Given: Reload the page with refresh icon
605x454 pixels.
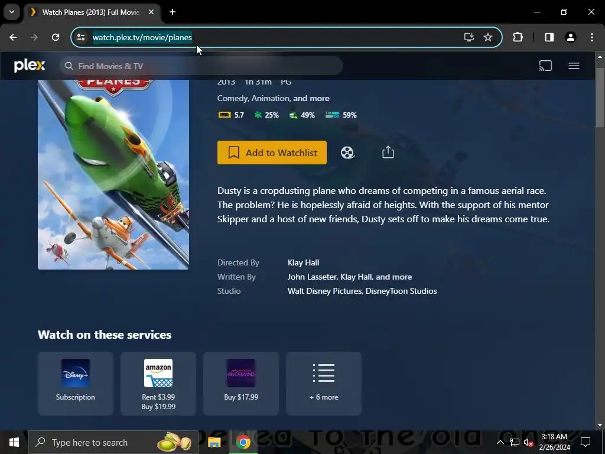Looking at the screenshot, I should [x=56, y=37].
